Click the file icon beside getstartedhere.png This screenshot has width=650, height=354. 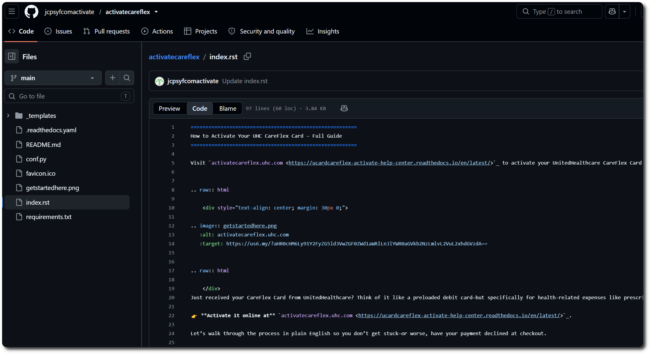coord(19,188)
